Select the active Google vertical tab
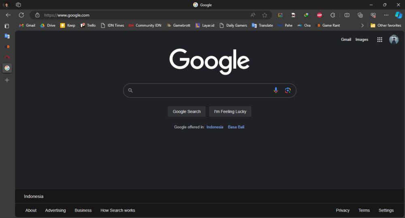Screen dimensions: 405x218 pyautogui.click(x=7, y=68)
